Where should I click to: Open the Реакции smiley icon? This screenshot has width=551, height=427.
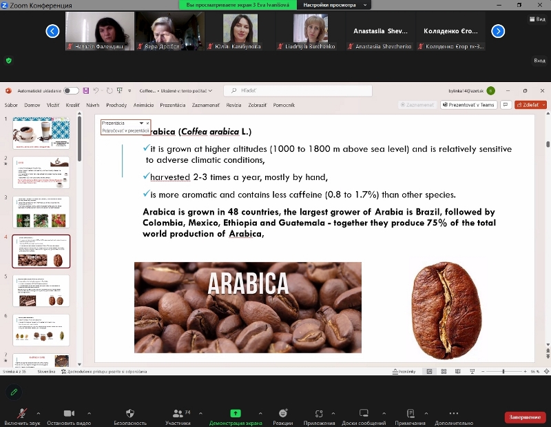[282, 413]
